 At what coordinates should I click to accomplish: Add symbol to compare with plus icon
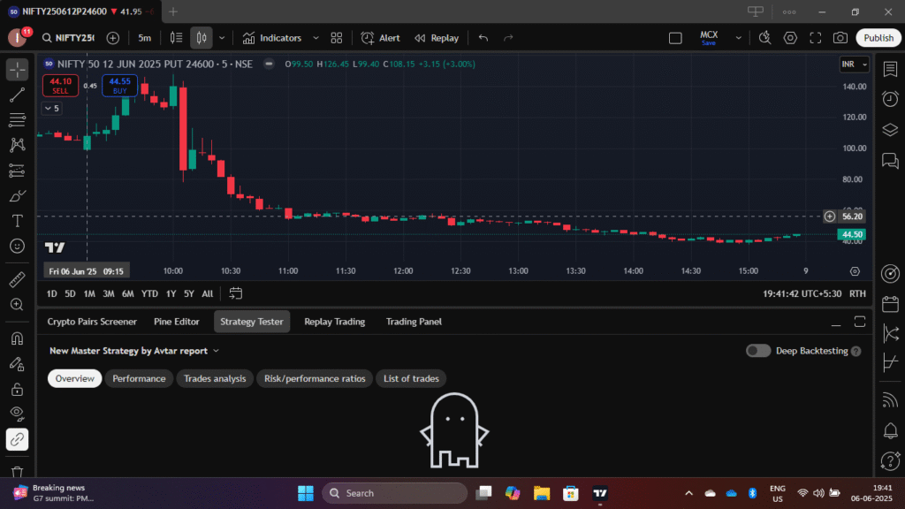113,38
